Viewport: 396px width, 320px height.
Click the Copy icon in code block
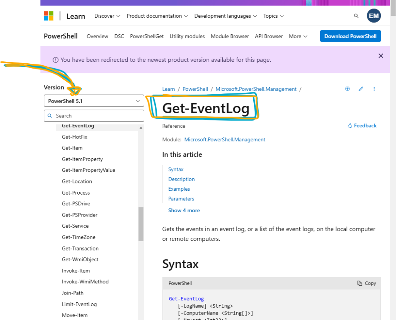click(x=359, y=283)
